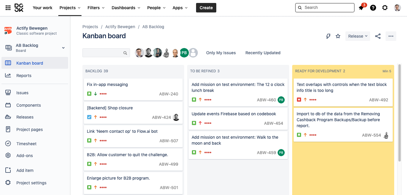Viewport: 407px width, 195px height.
Task: Click the lightning bolt automation icon
Action: tap(328, 36)
